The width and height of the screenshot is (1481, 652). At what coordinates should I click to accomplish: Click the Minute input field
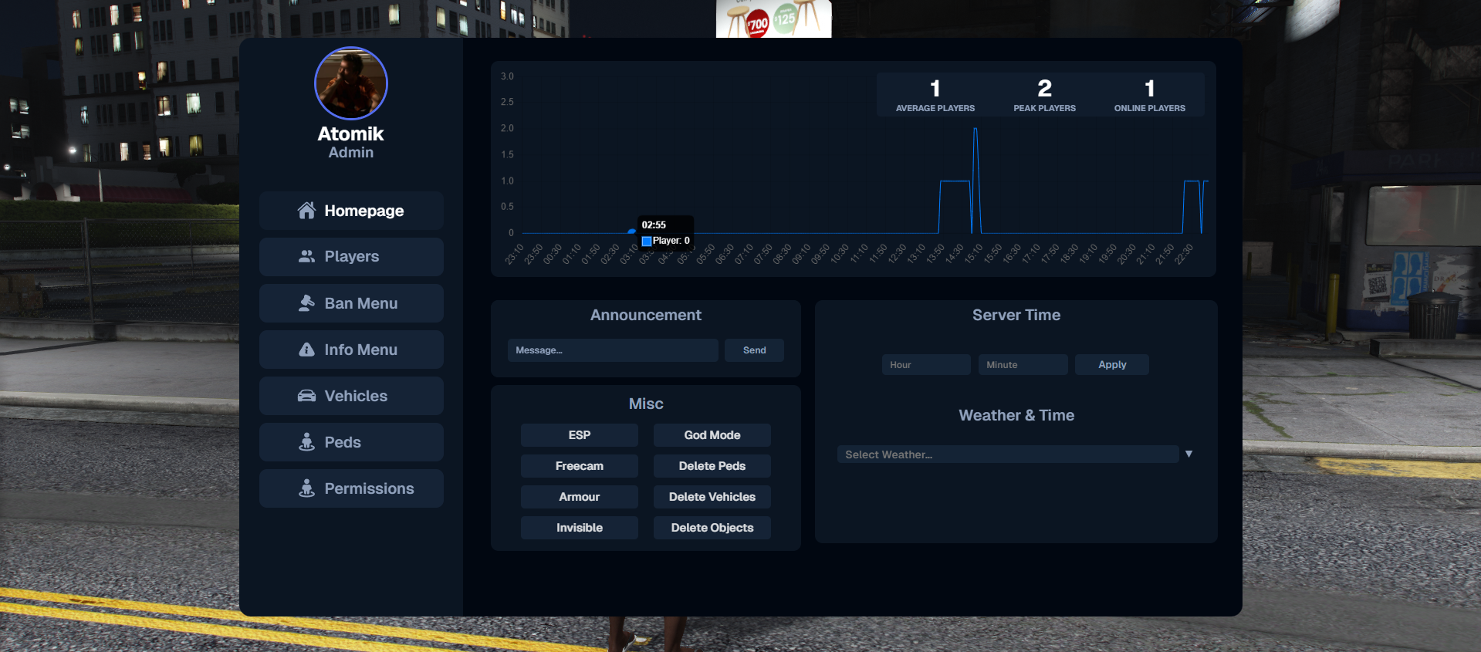coord(1023,365)
